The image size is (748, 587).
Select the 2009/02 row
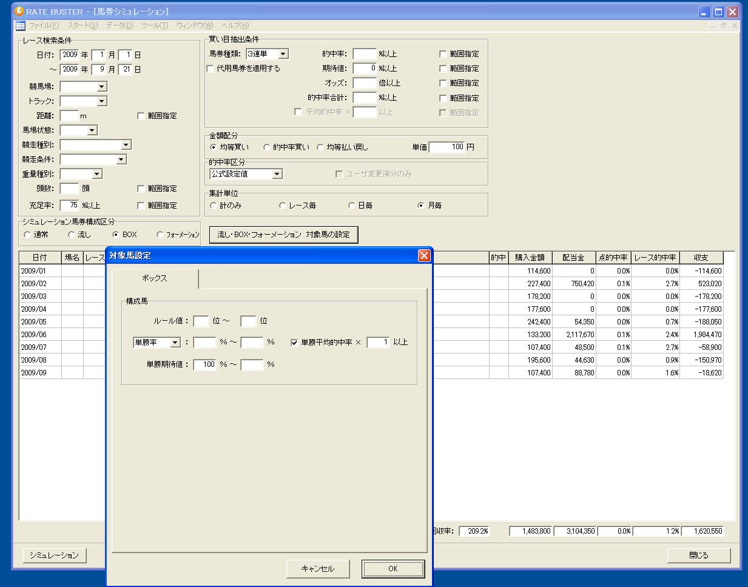pos(371,284)
